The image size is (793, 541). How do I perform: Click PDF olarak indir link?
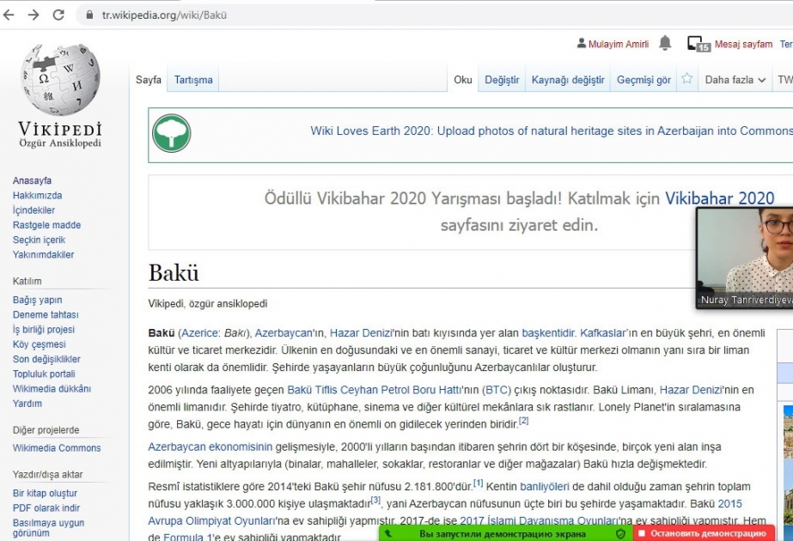(46, 508)
